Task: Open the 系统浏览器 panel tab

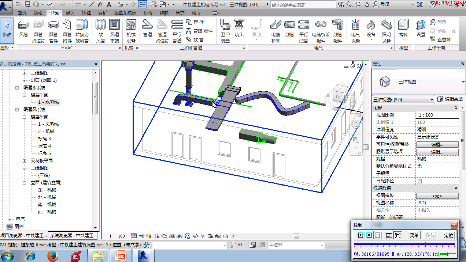Action: [73, 236]
